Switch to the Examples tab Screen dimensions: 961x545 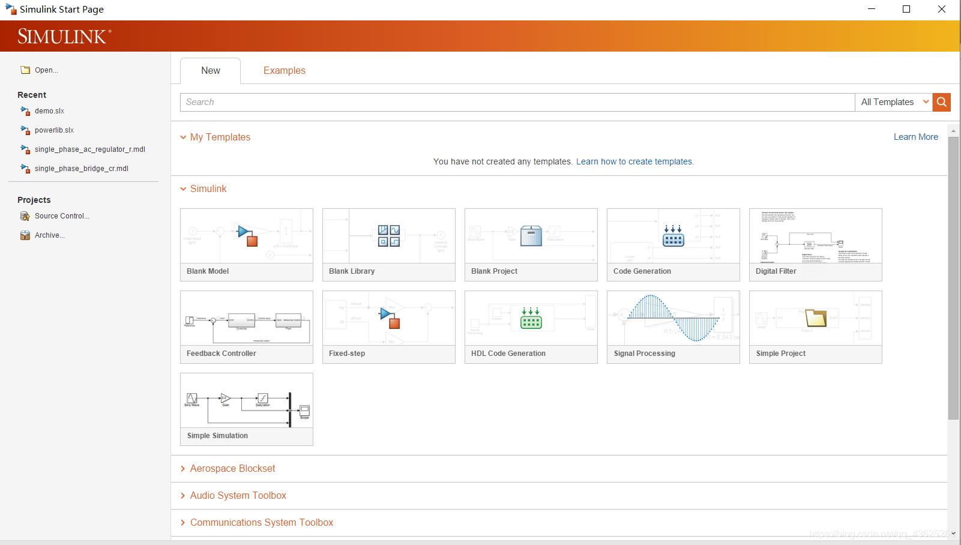(x=285, y=71)
